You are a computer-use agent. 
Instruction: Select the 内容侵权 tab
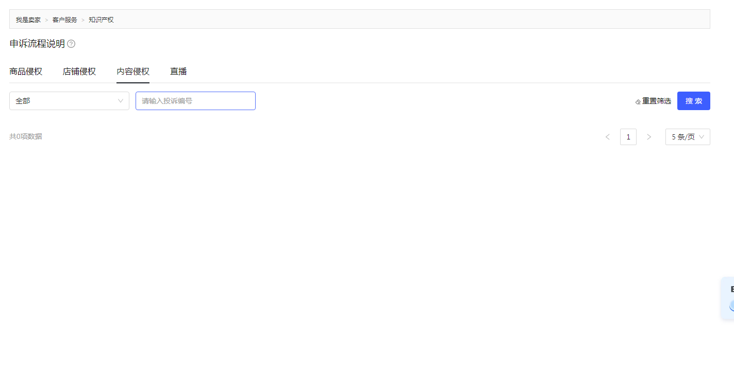(133, 72)
